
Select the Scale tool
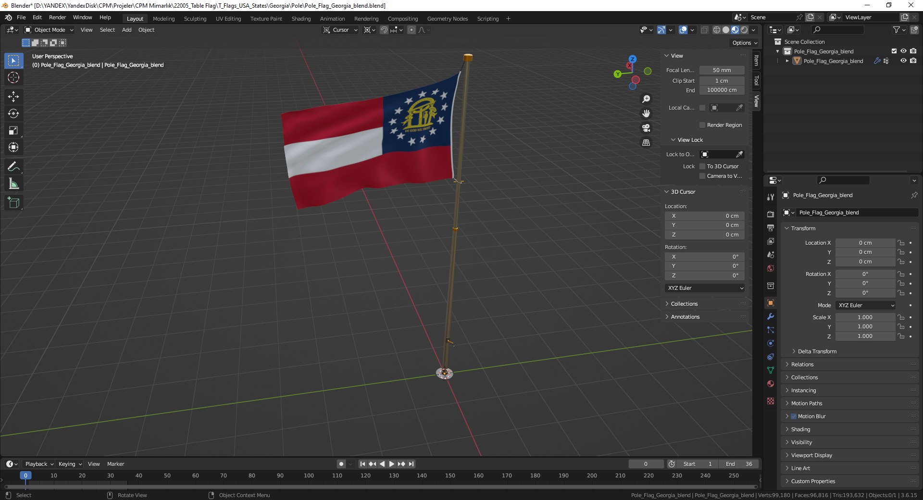13,130
